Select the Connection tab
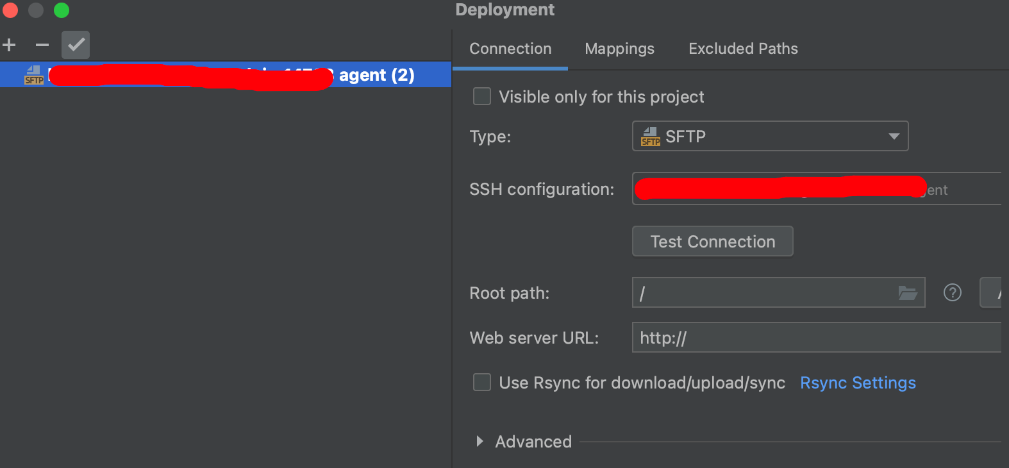1009x468 pixels. (x=510, y=49)
